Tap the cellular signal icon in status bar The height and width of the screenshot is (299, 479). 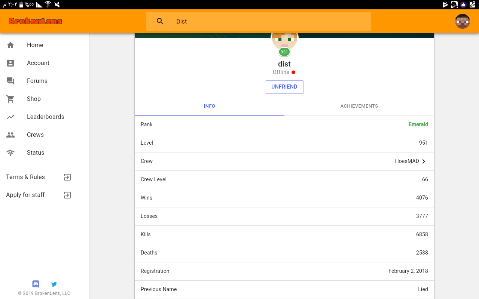pos(39,4)
